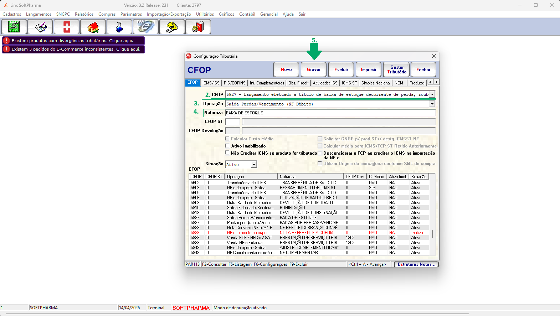Image resolution: width=560 pixels, height=316 pixels.
Task: Save with the Gravar button
Action: tap(314, 69)
